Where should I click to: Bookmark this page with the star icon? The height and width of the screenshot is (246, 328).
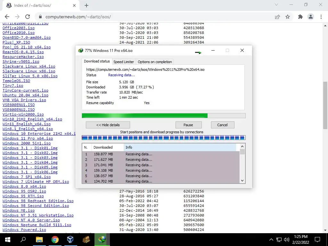coord(288,17)
